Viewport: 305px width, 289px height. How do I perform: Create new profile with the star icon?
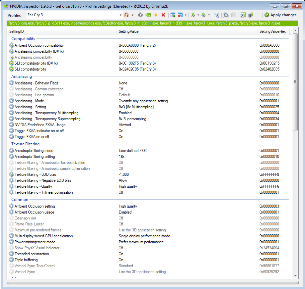(156, 15)
